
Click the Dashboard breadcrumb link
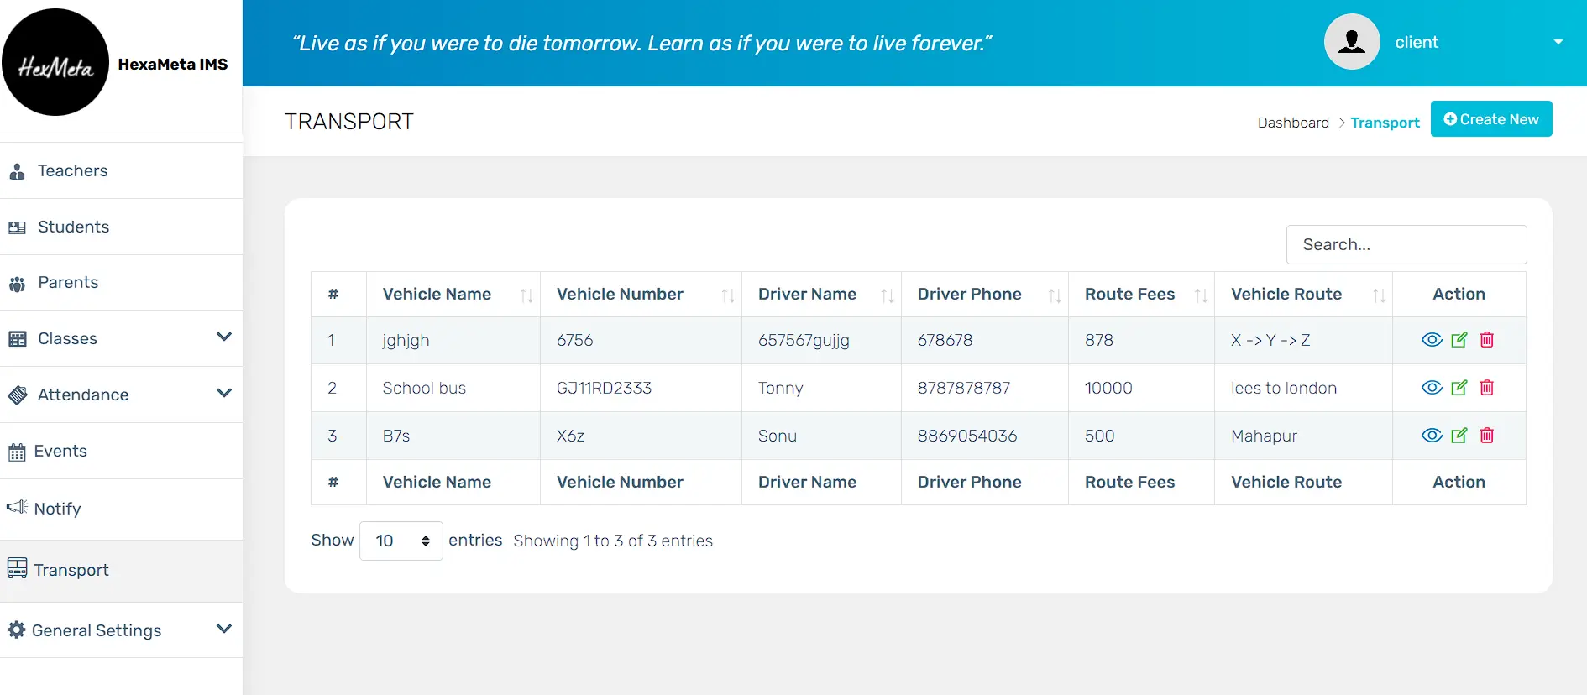tap(1293, 123)
